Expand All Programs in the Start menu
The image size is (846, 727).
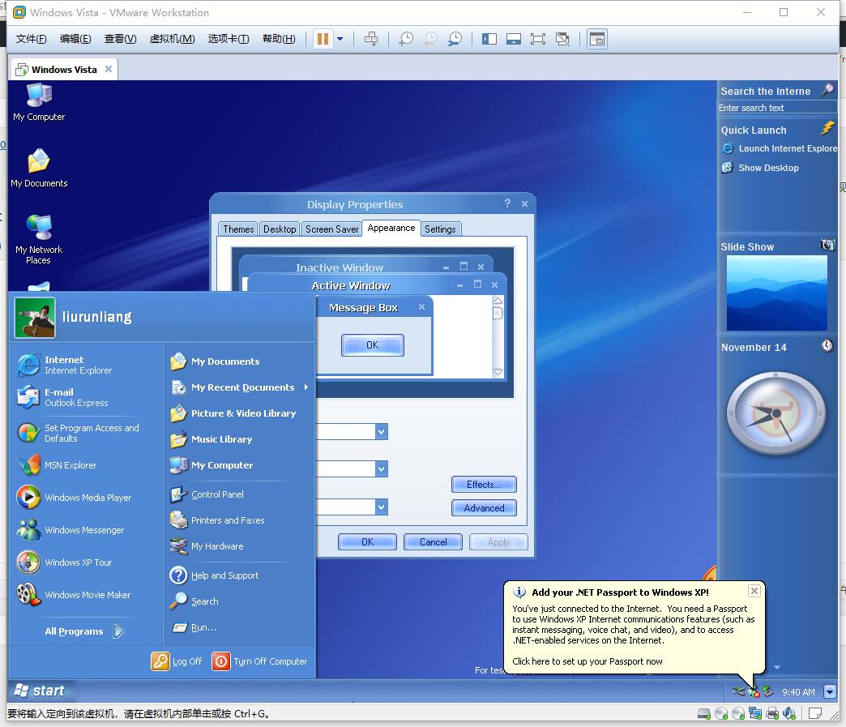pyautogui.click(x=85, y=631)
